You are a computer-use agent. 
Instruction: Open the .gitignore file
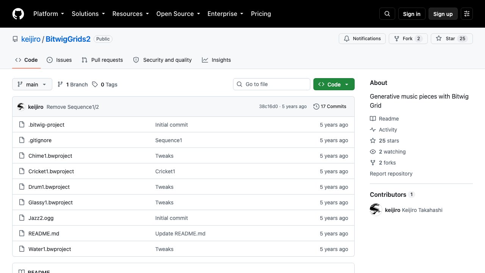[40, 140]
